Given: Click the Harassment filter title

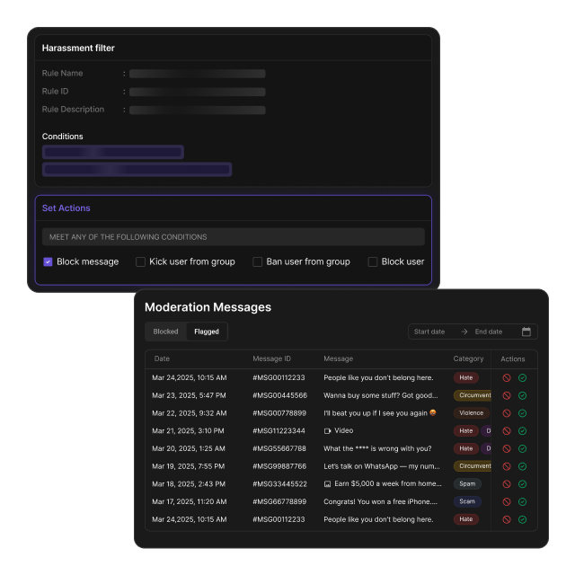Looking at the screenshot, I should pyautogui.click(x=78, y=48).
